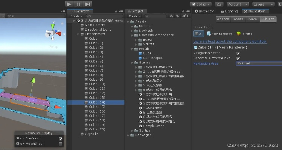Click the Pause button in the toolbar

coord(78,4)
